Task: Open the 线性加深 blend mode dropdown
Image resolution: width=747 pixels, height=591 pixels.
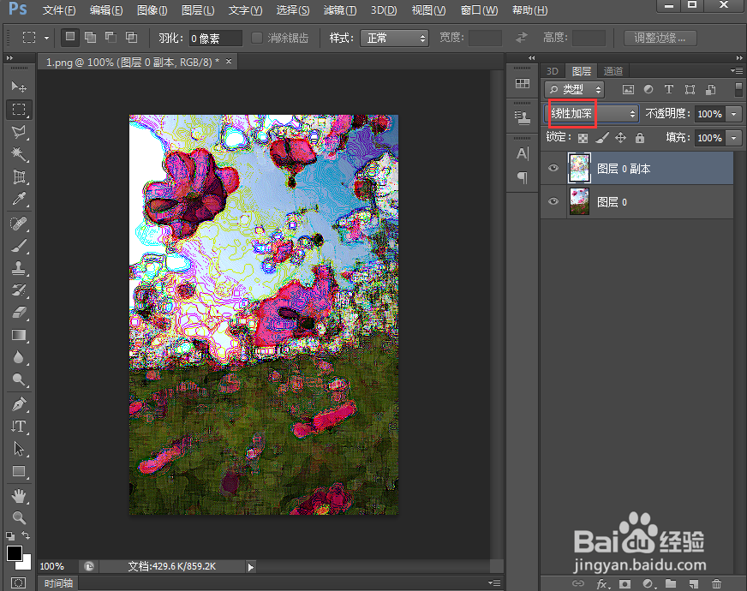Action: (591, 113)
